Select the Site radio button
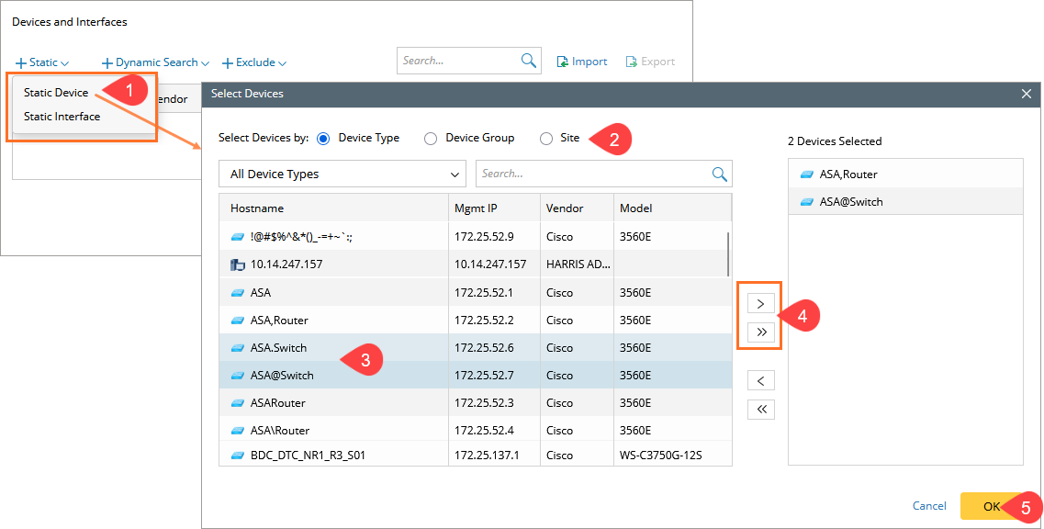The width and height of the screenshot is (1044, 529). coord(546,138)
